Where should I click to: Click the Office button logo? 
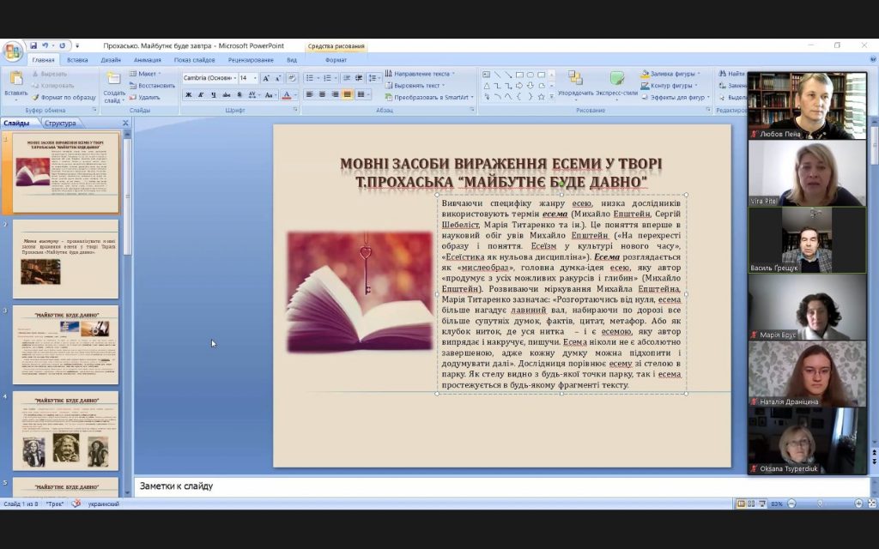(x=12, y=51)
